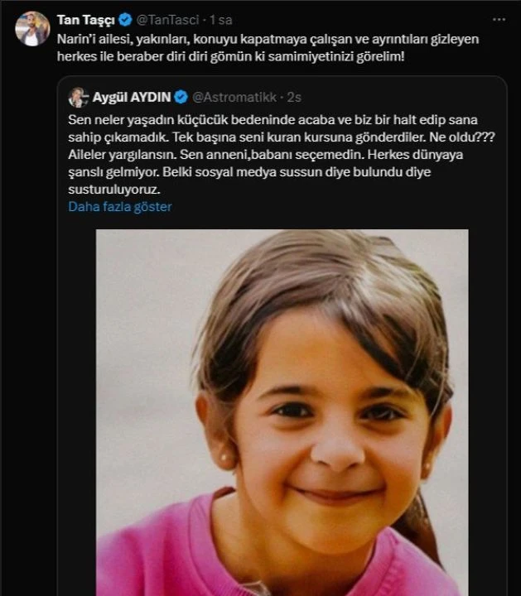Expand quoted tweet with Daha fazla göster
Viewport: 521px width, 596px height.
[120, 207]
